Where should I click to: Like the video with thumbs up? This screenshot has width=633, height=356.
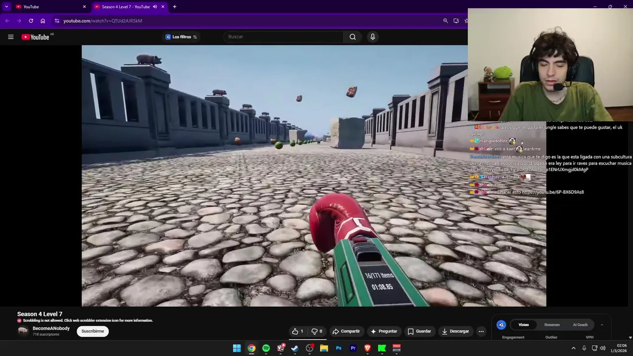coord(298,331)
